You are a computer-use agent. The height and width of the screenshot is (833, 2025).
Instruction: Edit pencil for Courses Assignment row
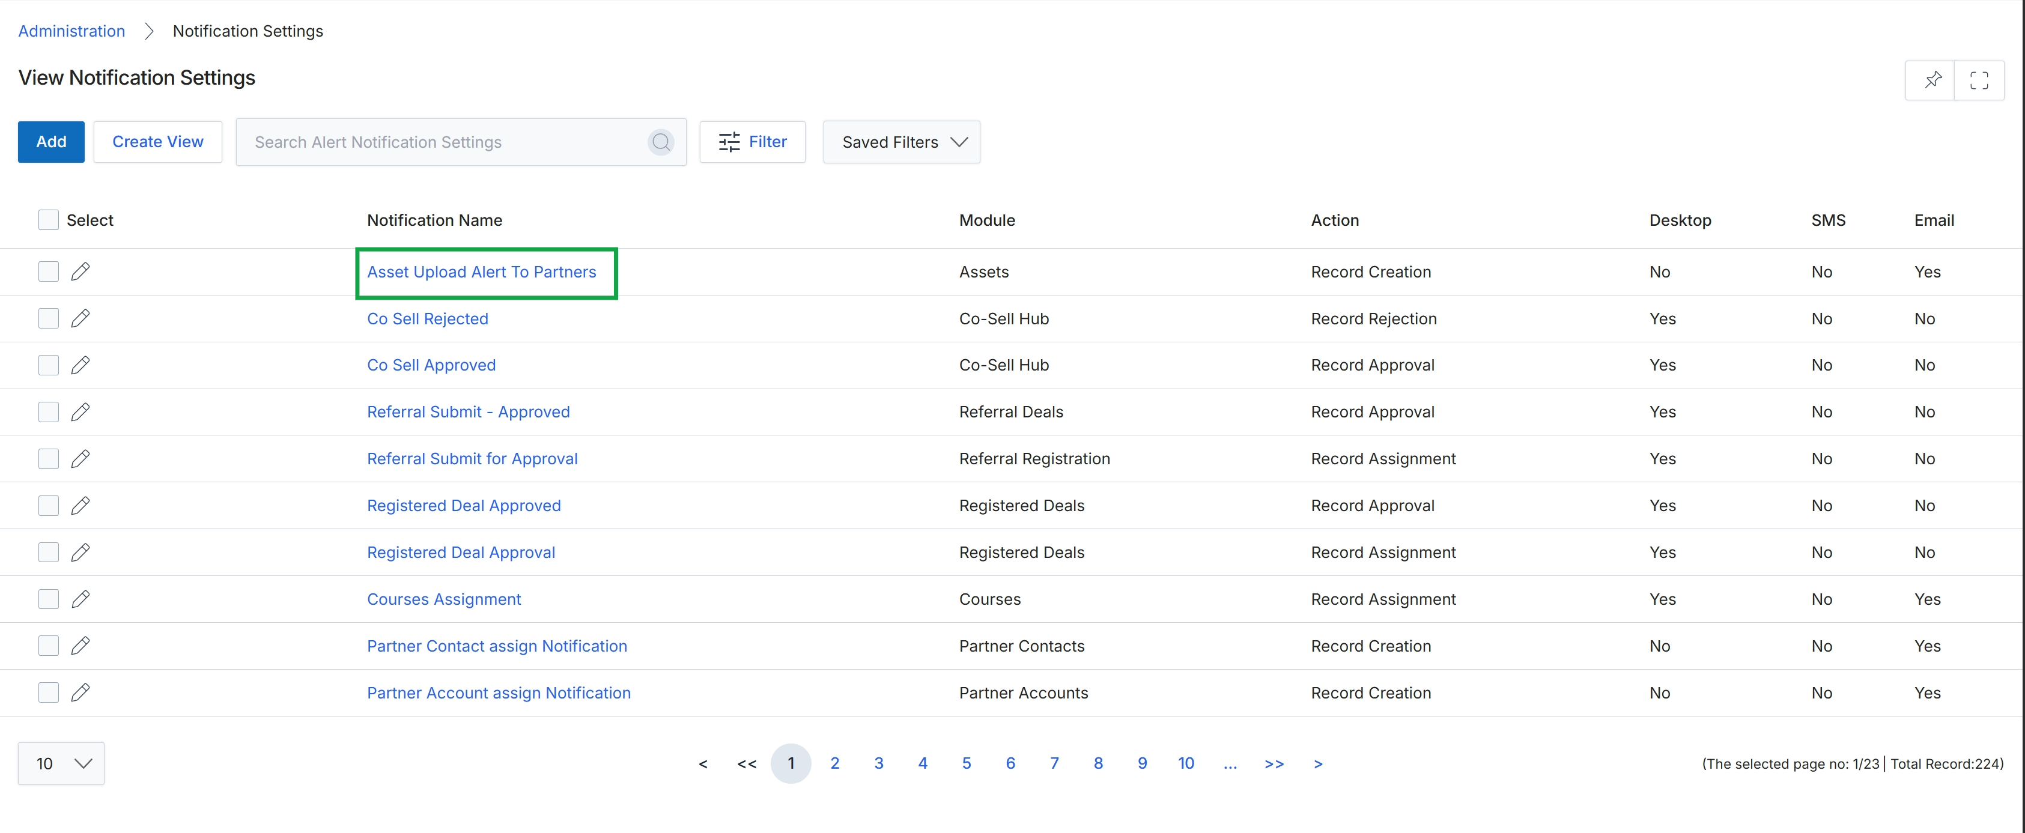80,599
